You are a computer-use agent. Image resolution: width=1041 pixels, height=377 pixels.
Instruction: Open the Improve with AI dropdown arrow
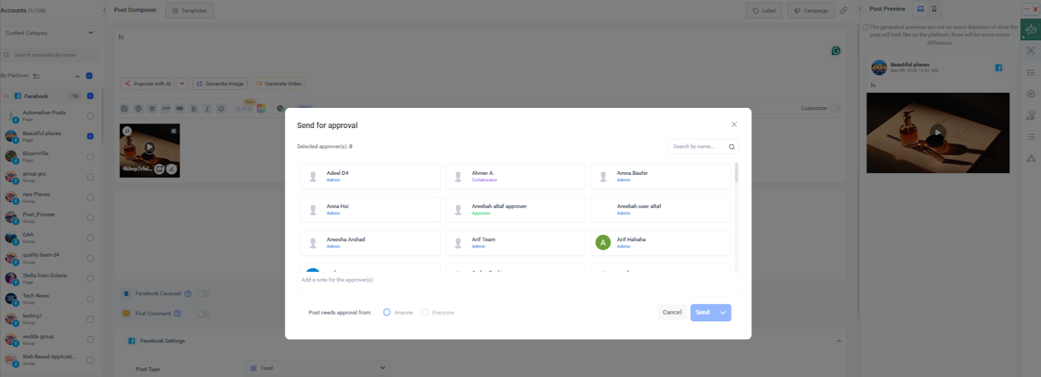(182, 84)
